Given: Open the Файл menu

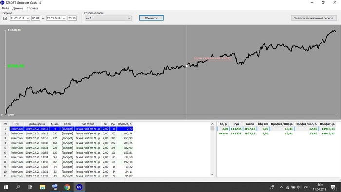Looking at the screenshot, I should [x=5, y=8].
